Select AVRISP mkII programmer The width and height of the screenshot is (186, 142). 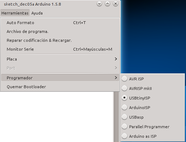point(152,88)
